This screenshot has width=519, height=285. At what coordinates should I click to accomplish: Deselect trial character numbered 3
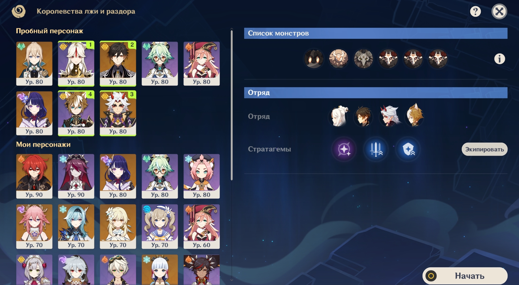[x=118, y=113]
